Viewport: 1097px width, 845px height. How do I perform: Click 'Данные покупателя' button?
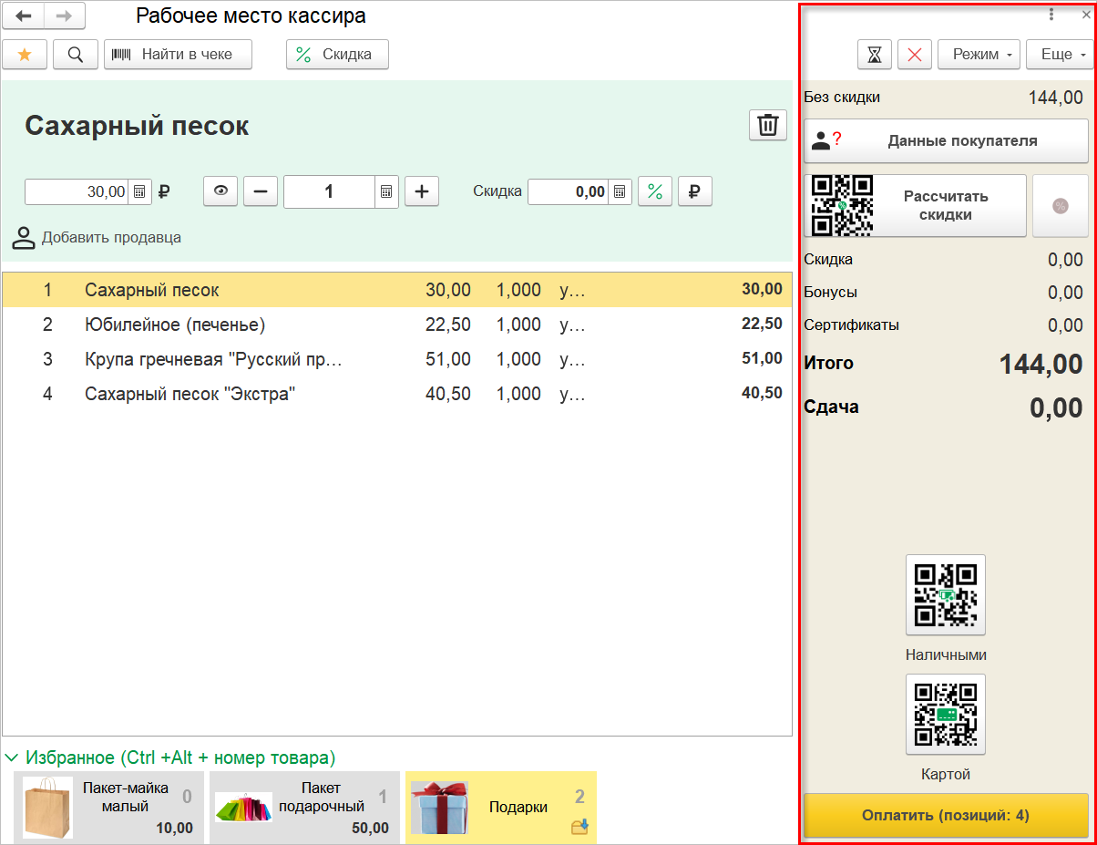tap(946, 141)
